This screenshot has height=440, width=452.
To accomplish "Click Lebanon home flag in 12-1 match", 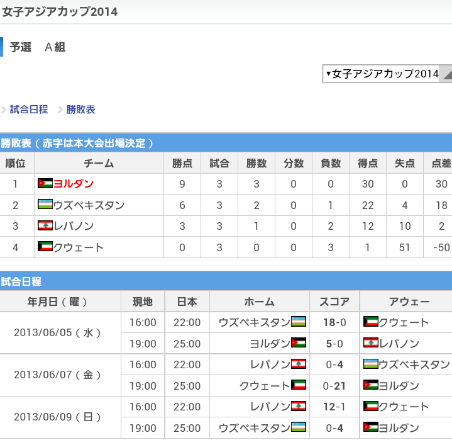I will pos(299,405).
